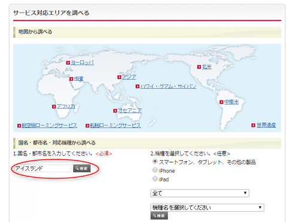287x222 pixels.
Task: Open the 機種名を選択してください dropdown
Action: pyautogui.click(x=207, y=208)
